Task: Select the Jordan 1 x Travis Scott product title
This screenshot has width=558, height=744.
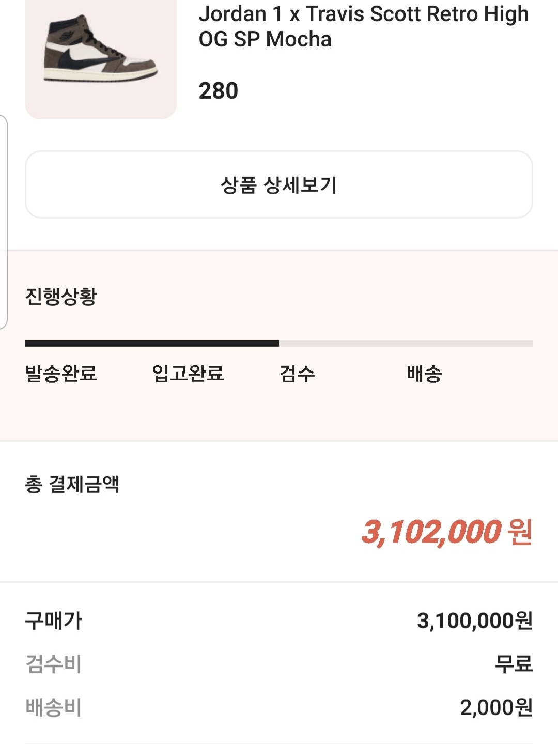Action: coord(364,26)
